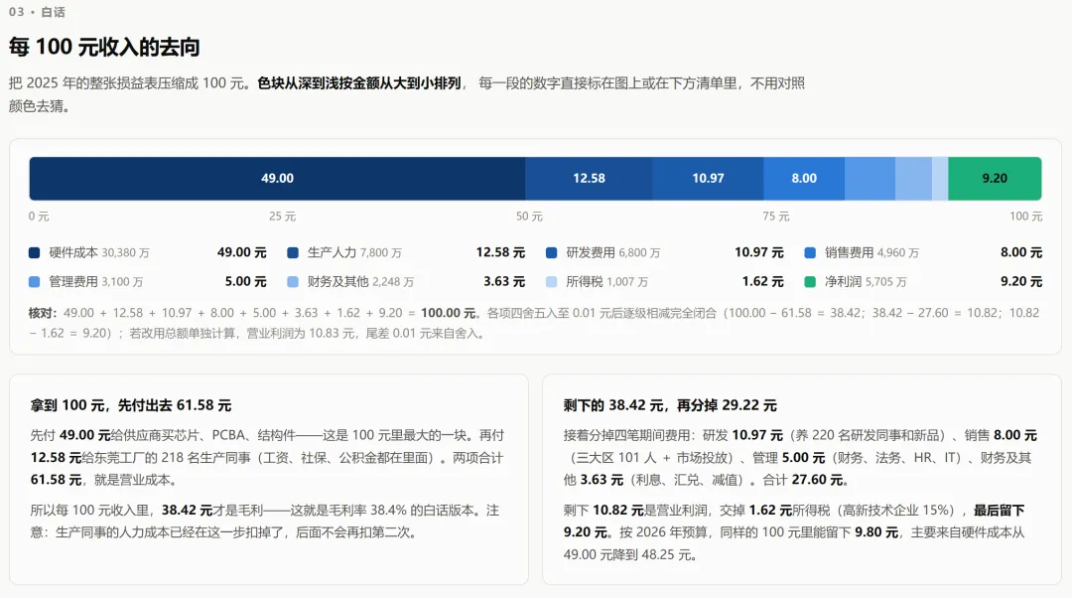The width and height of the screenshot is (1072, 598).
Task: Select the 49.00 hardware cost bar segment
Action: [277, 179]
